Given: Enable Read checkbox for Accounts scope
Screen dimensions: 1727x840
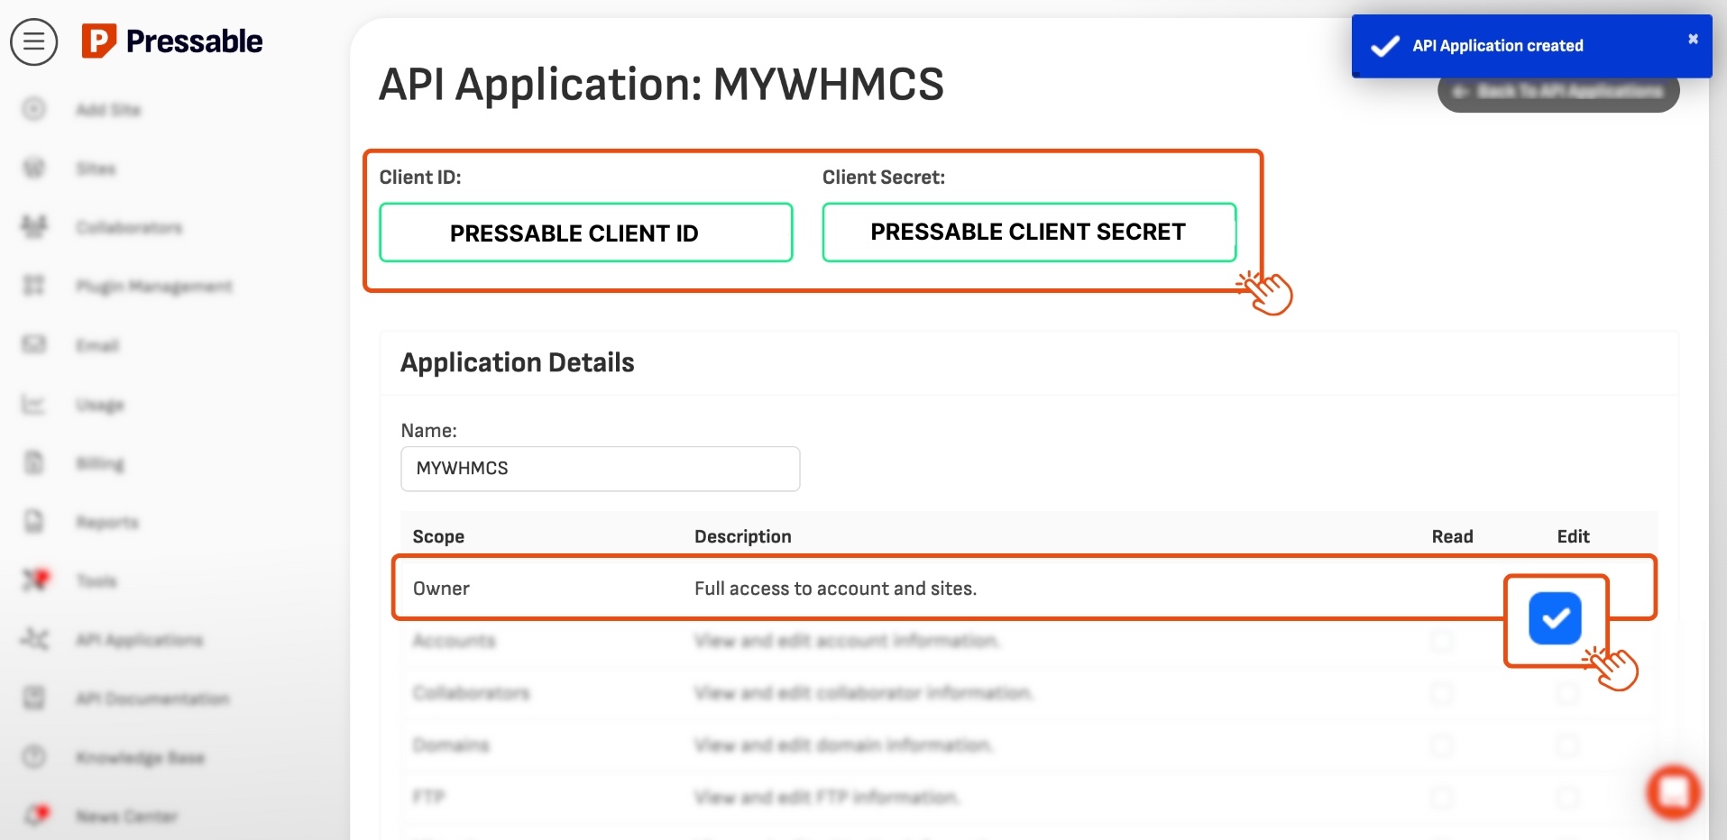Looking at the screenshot, I should [x=1441, y=641].
